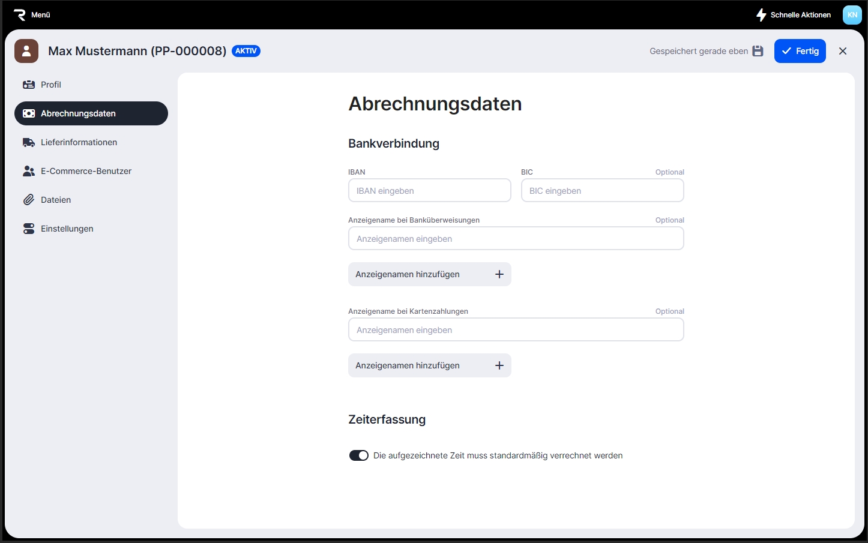Click the users icon for E-Commerce-Benutzer
The height and width of the screenshot is (543, 868).
point(29,171)
